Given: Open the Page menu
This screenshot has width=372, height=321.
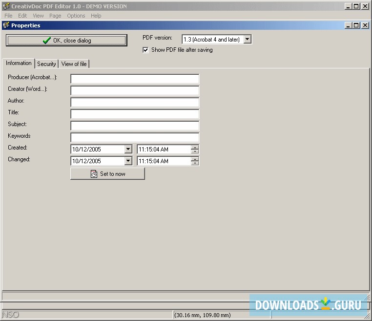Looking at the screenshot, I should pos(55,16).
